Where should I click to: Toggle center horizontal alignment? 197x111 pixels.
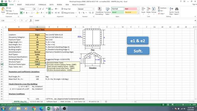(x=50, y=13)
